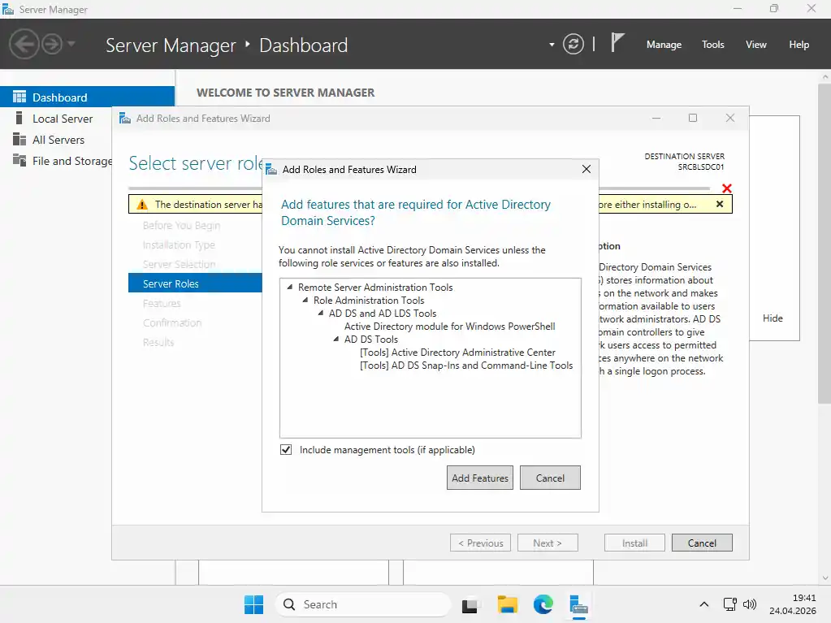
Task: Click the Server Manager back arrow
Action: pyautogui.click(x=24, y=44)
